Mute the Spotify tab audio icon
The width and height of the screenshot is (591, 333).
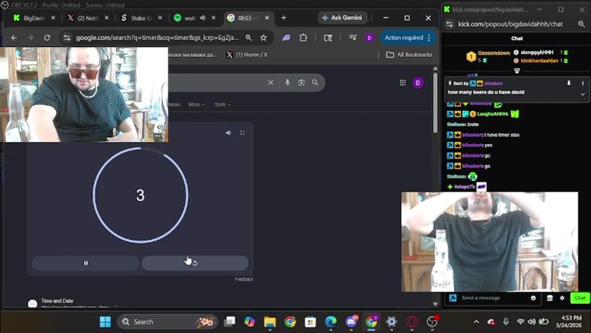point(203,18)
